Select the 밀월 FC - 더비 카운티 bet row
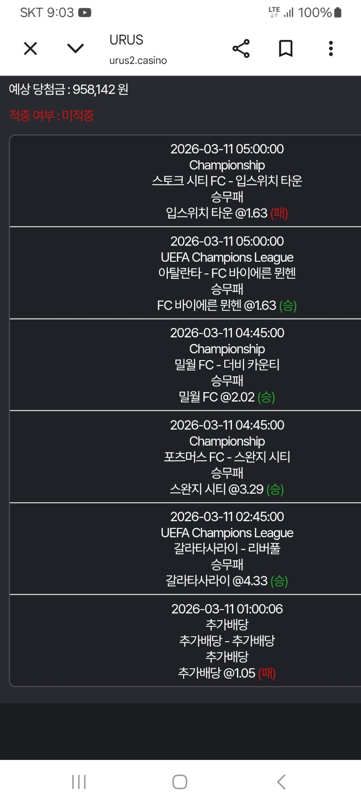Screen dimensions: 361x805 pos(227,365)
